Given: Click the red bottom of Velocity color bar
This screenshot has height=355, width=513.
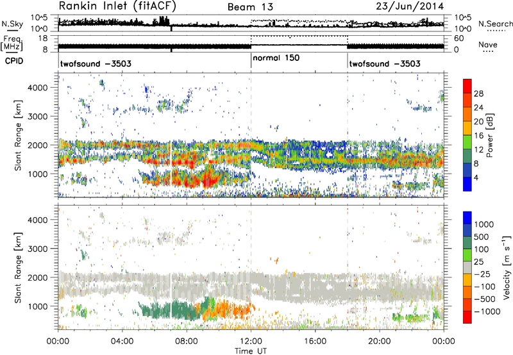Looking at the screenshot, I should [x=467, y=317].
